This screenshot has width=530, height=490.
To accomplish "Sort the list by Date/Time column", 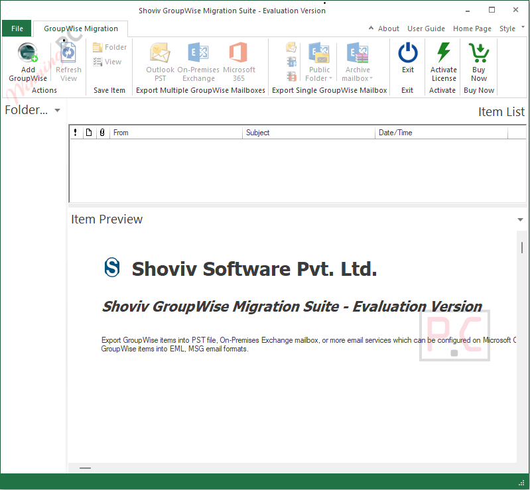I will click(441, 133).
